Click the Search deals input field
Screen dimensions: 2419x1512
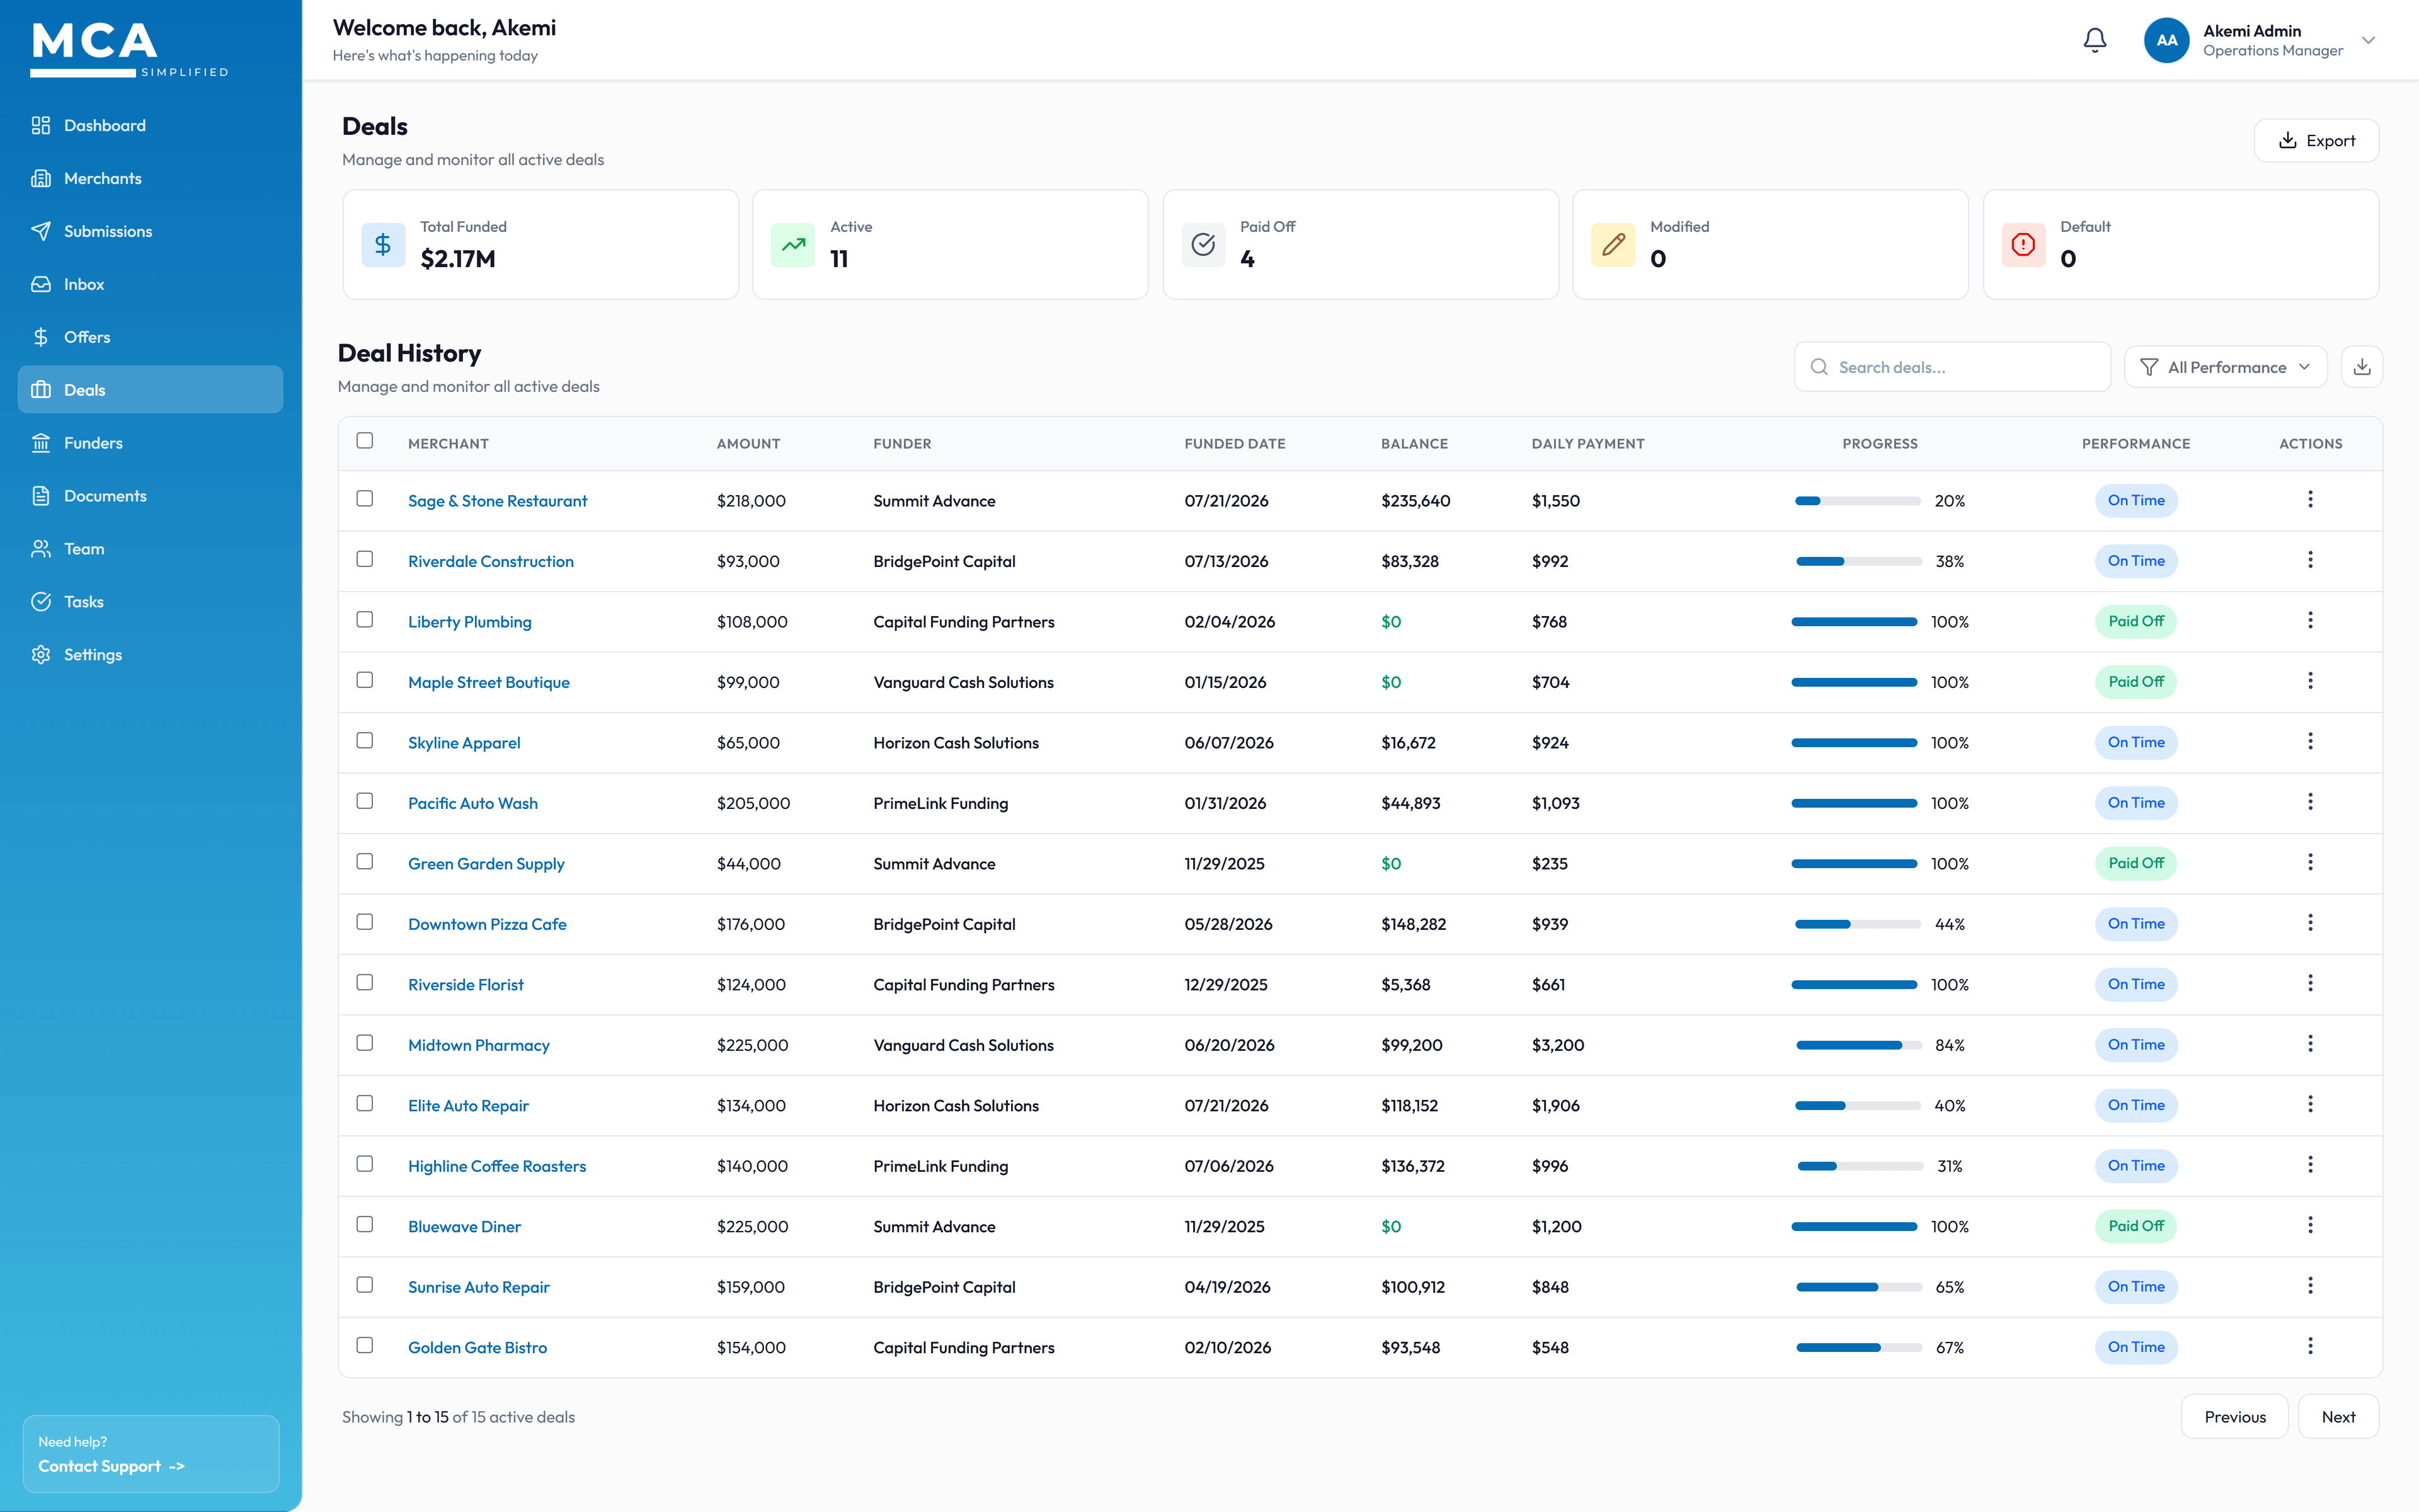click(1951, 367)
